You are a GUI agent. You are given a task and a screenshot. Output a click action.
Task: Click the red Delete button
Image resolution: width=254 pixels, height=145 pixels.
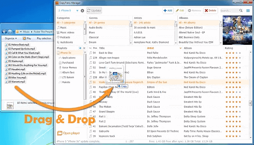coord(210,11)
